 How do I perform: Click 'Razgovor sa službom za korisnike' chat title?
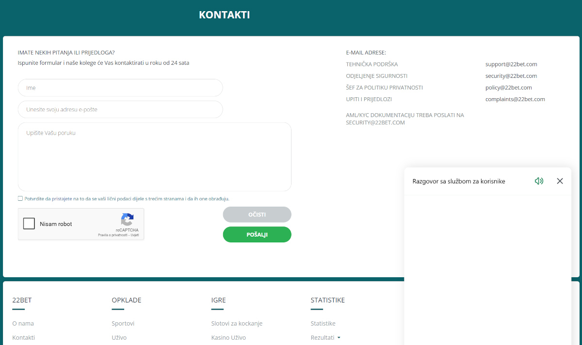click(x=459, y=181)
